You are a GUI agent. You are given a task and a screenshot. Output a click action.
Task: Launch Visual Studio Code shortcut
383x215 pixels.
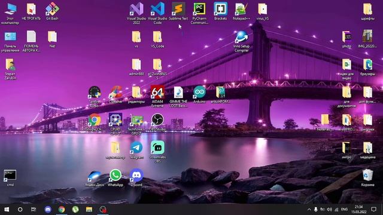[157, 10]
